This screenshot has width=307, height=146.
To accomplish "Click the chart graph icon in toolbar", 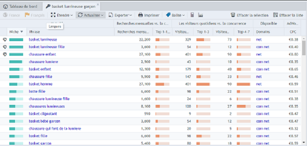I will pos(200,15).
